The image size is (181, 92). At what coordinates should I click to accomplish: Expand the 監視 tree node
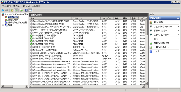click(3, 25)
